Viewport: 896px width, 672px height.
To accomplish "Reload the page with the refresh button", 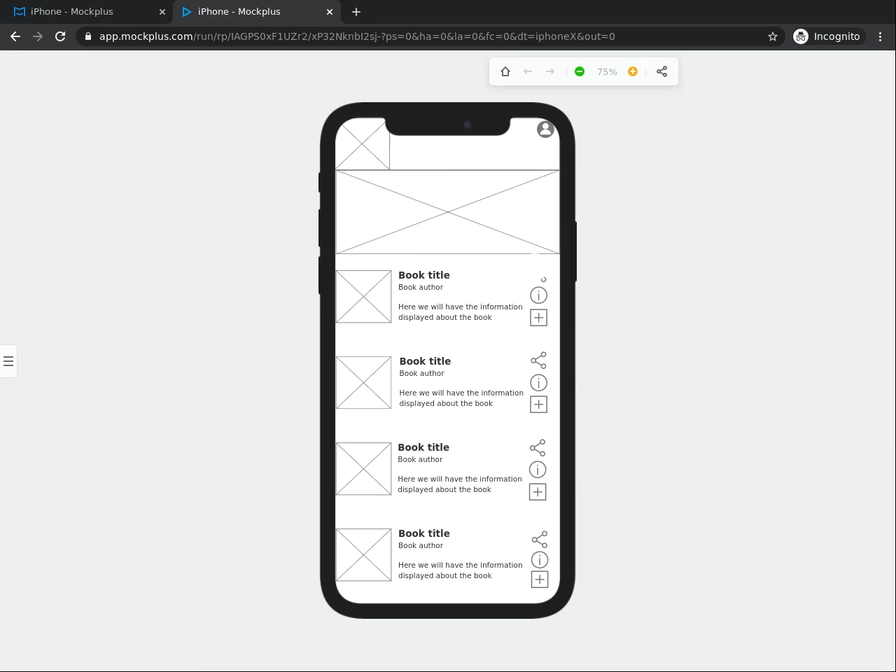I will 60,36.
